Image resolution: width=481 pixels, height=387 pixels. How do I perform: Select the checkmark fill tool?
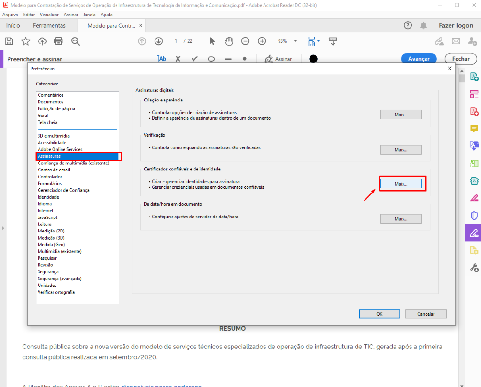194,59
